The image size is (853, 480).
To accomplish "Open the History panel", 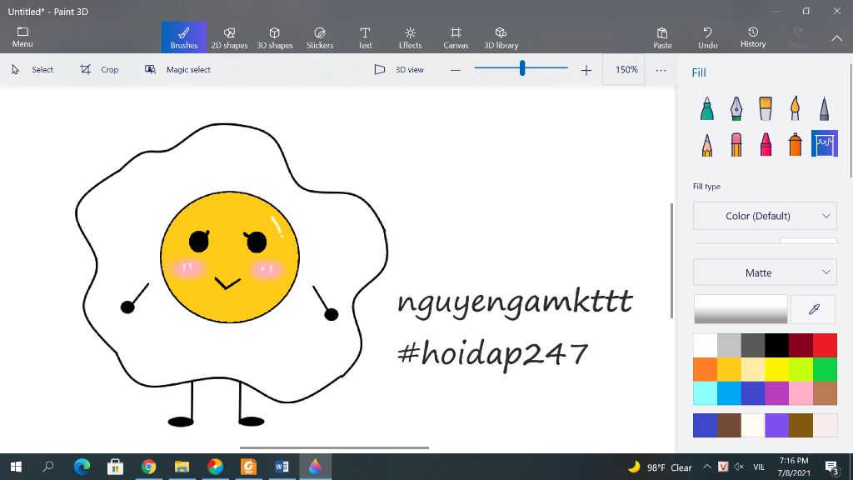I will 753,37.
